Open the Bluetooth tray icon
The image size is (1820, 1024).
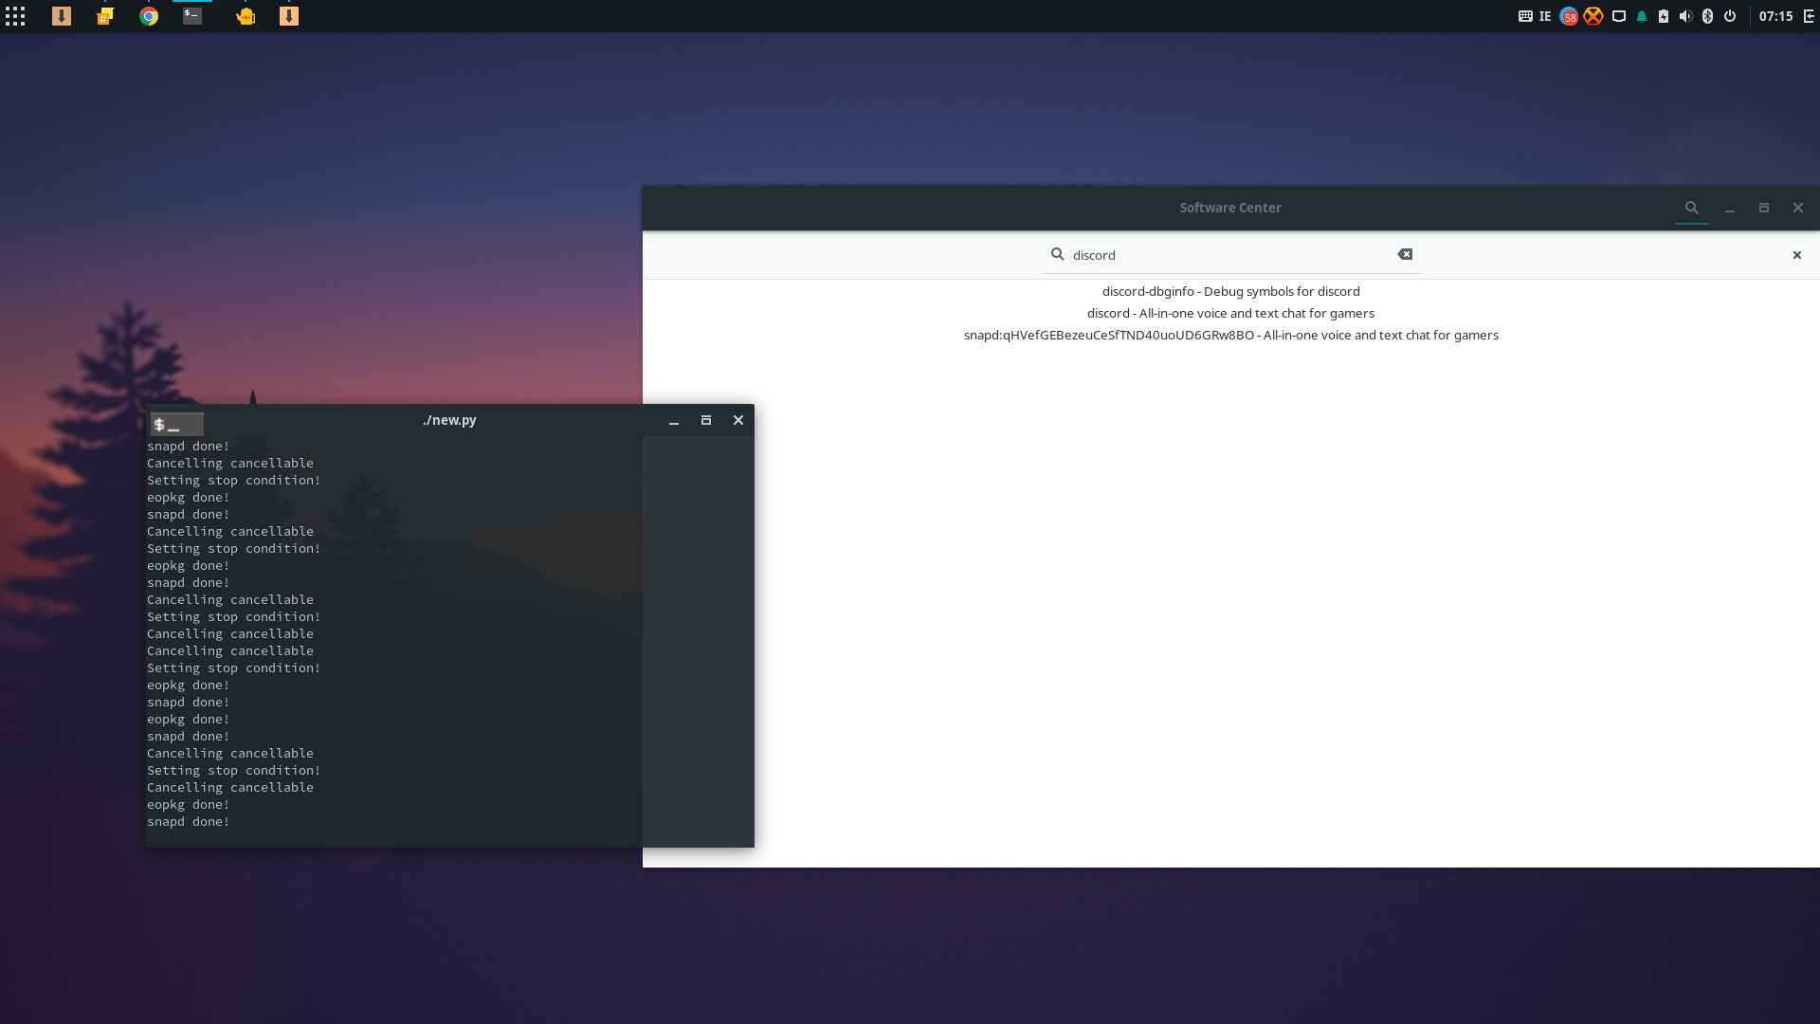[x=1707, y=16]
